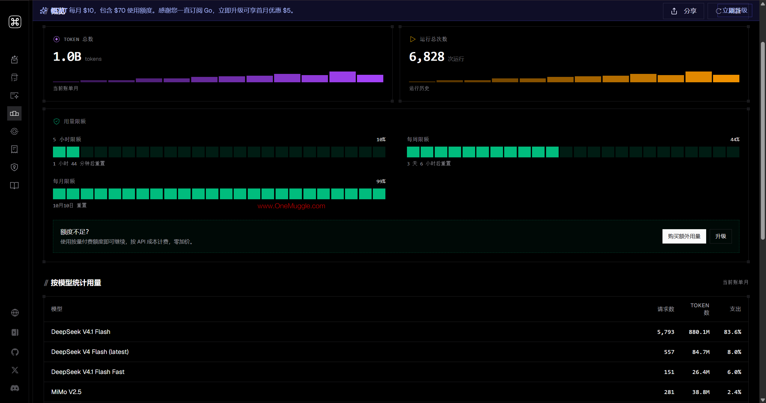Click the 运行总次数 play triangle icon
Image resolution: width=766 pixels, height=403 pixels.
pos(413,39)
